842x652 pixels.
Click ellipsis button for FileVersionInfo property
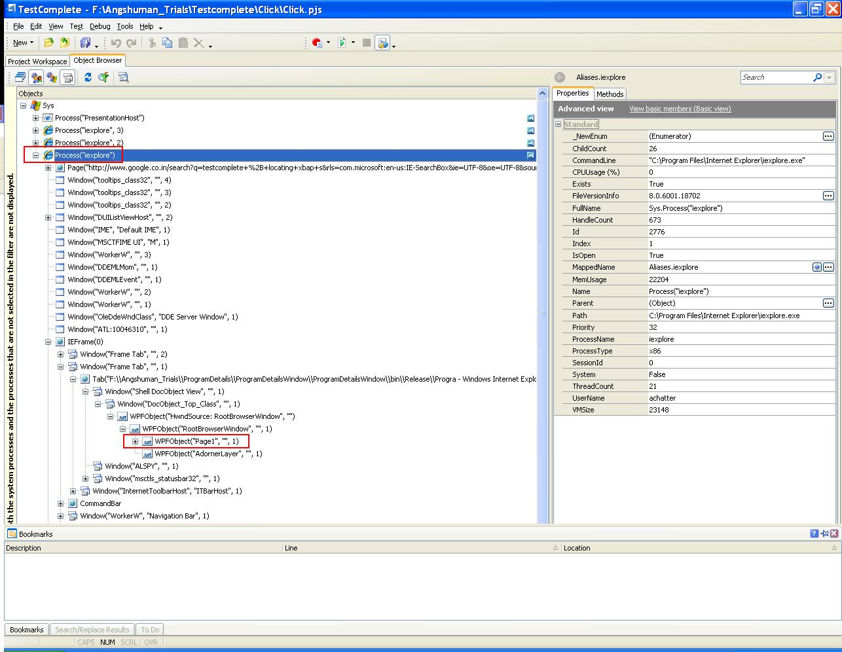pyautogui.click(x=828, y=196)
